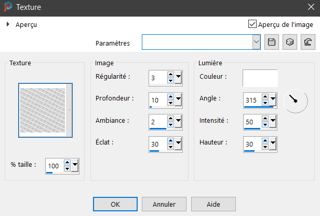The image size is (320, 216).
Task: Decrease the Éclat value with down arrow
Action: (170, 146)
